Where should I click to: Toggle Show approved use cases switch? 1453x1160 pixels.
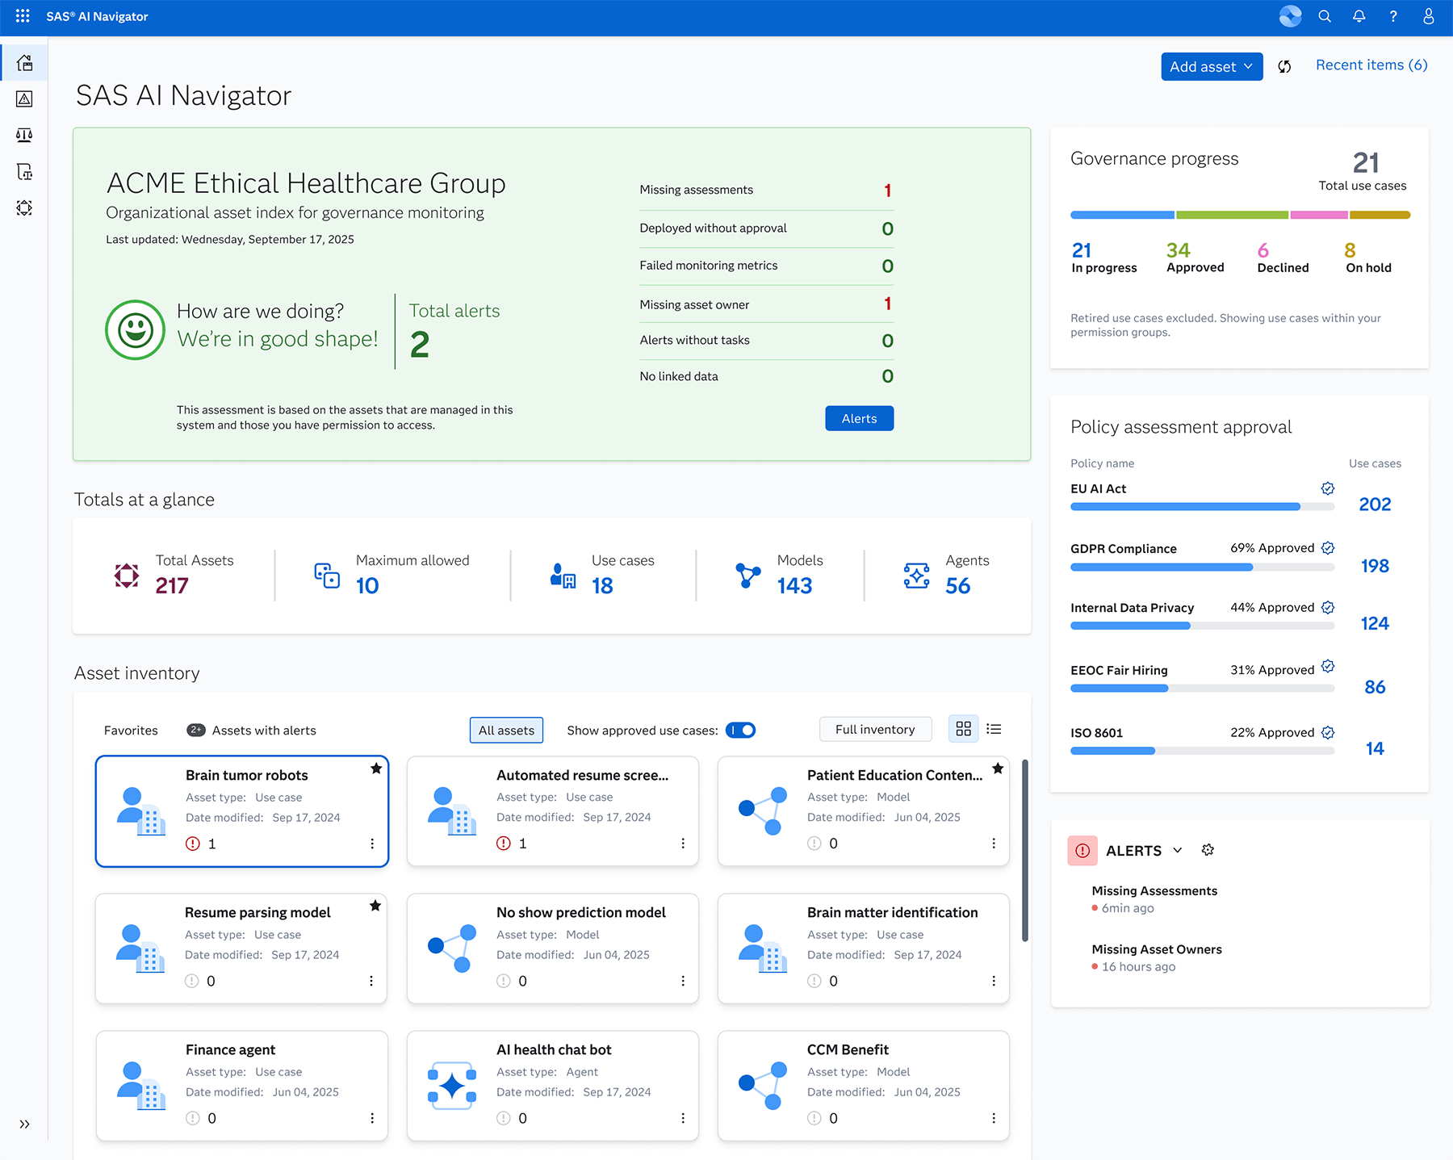740,730
